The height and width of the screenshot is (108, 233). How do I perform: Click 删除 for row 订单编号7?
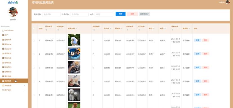coord(206,54)
